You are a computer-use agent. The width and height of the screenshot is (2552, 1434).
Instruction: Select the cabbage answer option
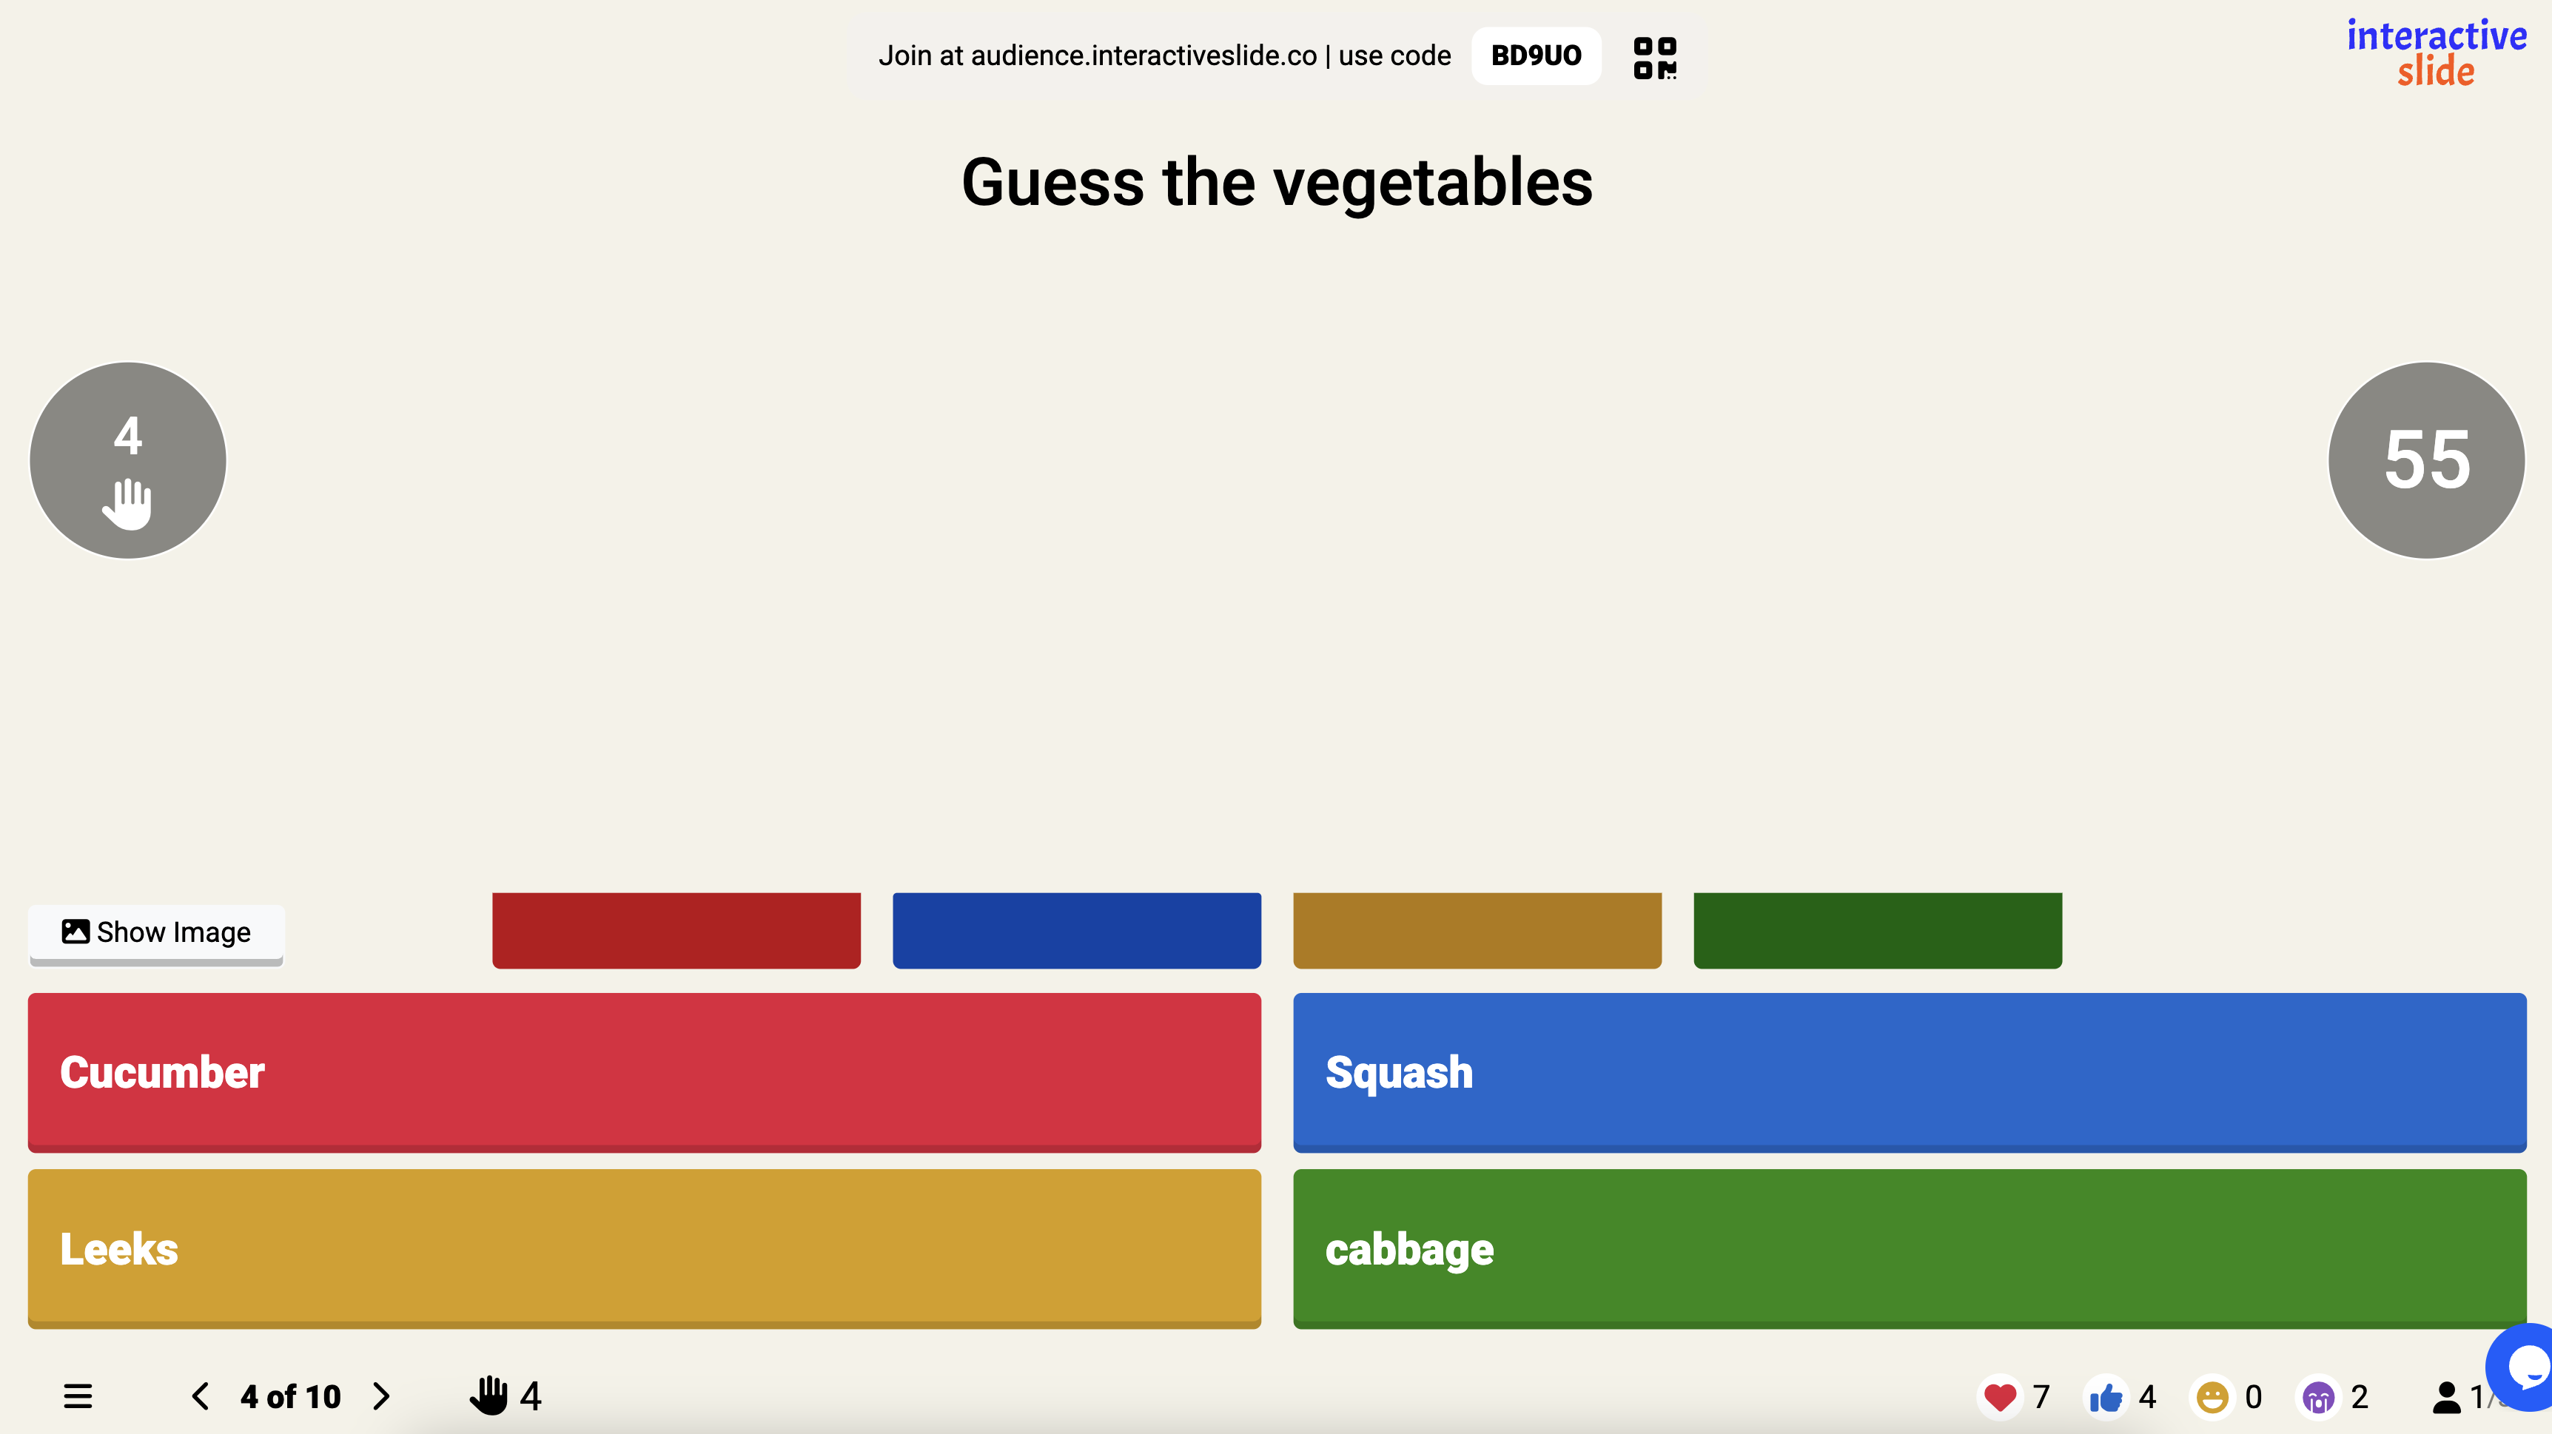coord(1909,1249)
